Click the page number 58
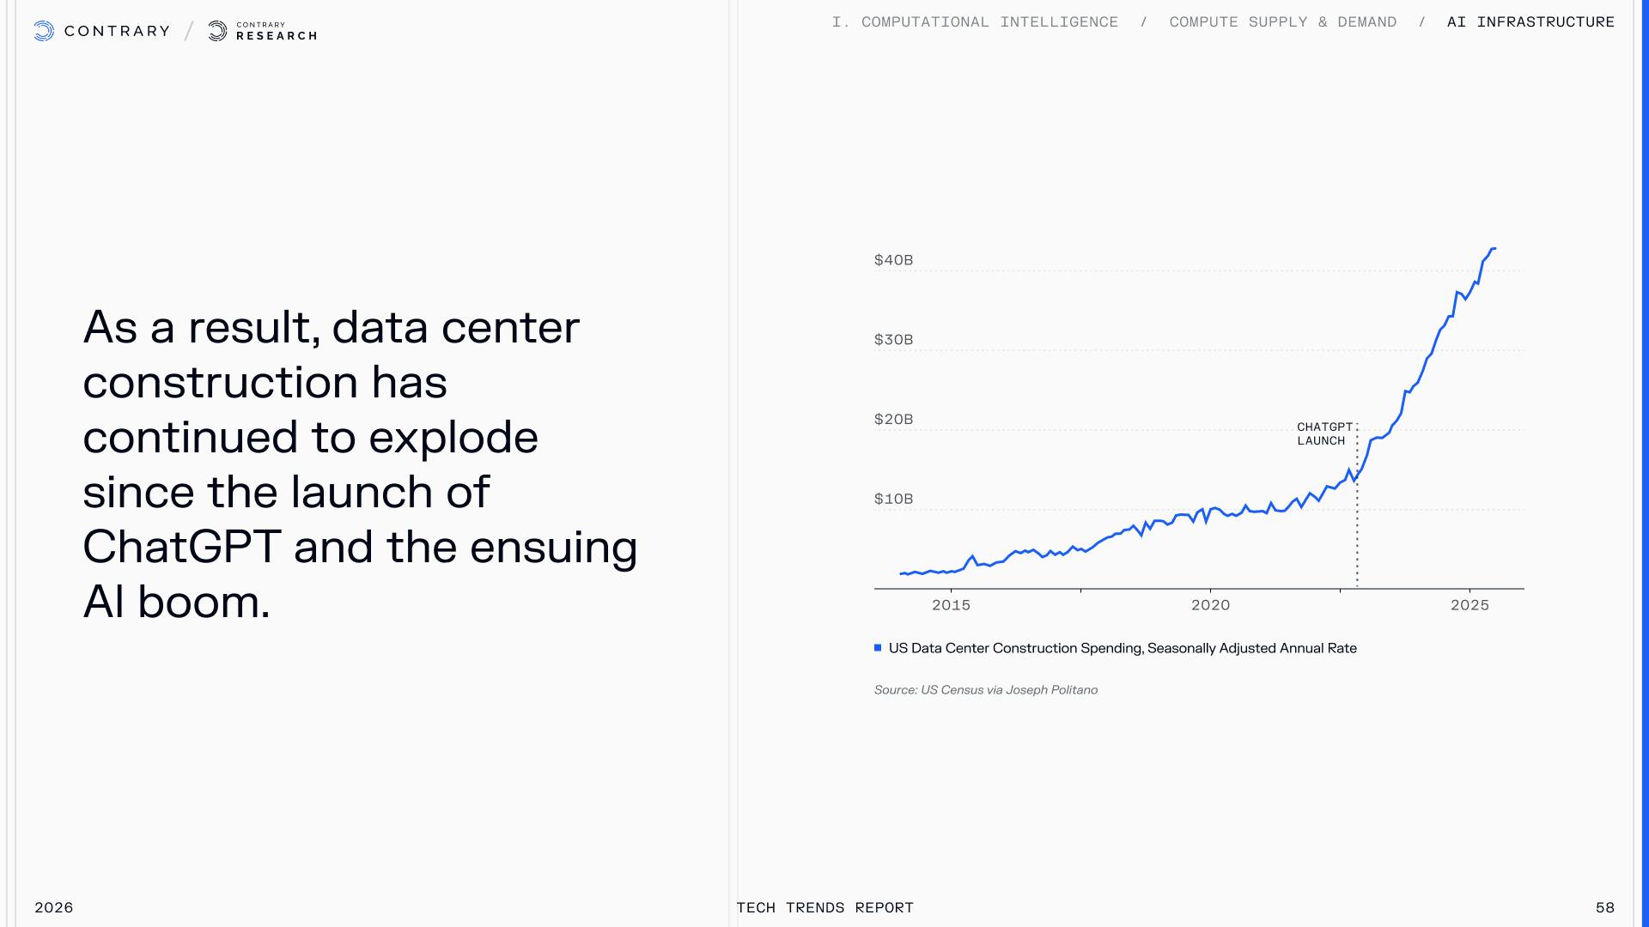 click(1604, 907)
